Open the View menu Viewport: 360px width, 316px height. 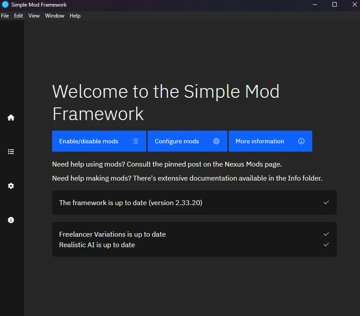point(34,16)
